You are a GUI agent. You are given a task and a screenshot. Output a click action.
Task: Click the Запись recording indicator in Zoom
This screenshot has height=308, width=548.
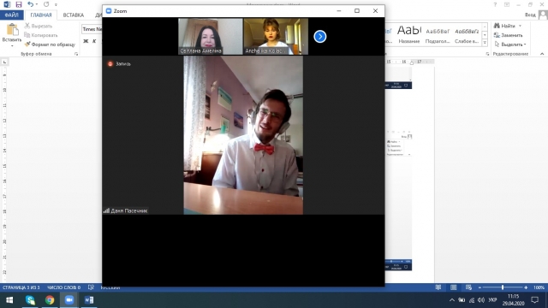tap(119, 64)
